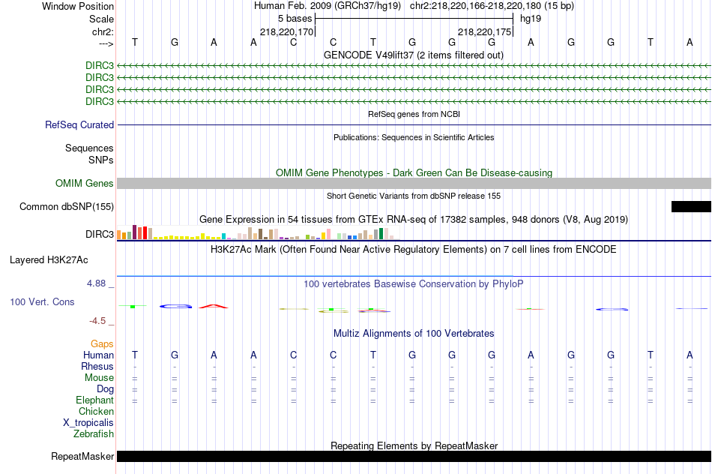Open Short Genetic Variants from dbSNP title
This screenshot has width=712, height=474.
pyautogui.click(x=414, y=196)
